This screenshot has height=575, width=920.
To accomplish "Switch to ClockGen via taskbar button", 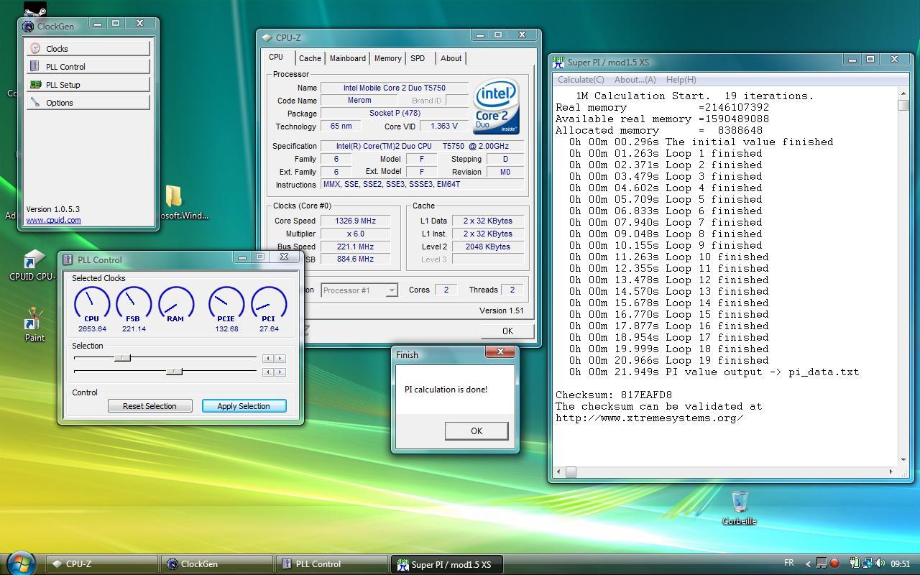I will coord(217,564).
